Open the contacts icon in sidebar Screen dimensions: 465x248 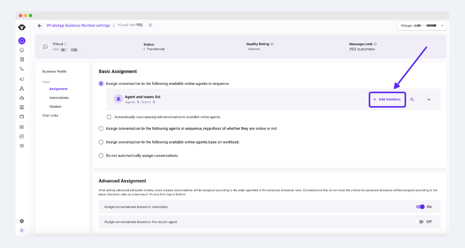[22, 60]
